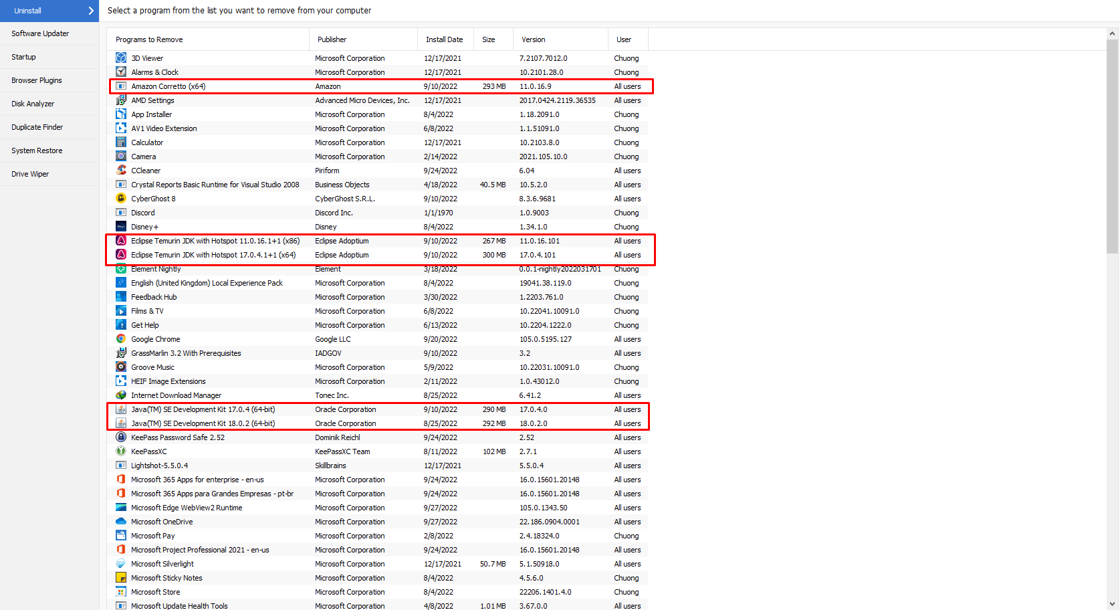Select the Discord program row

pyautogui.click(x=378, y=213)
